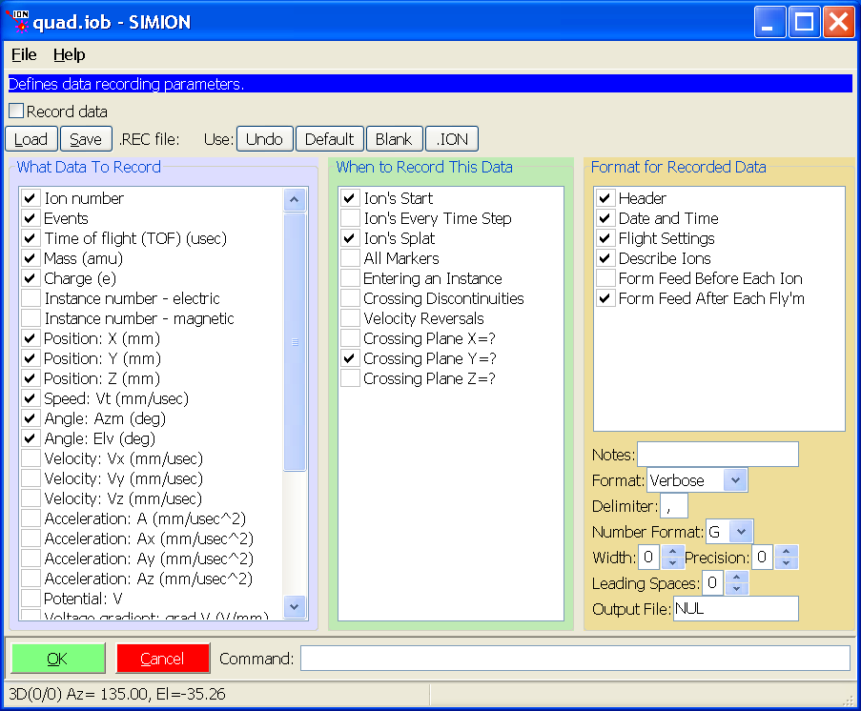Click the Default button
This screenshot has width=861, height=711.
pyautogui.click(x=330, y=139)
